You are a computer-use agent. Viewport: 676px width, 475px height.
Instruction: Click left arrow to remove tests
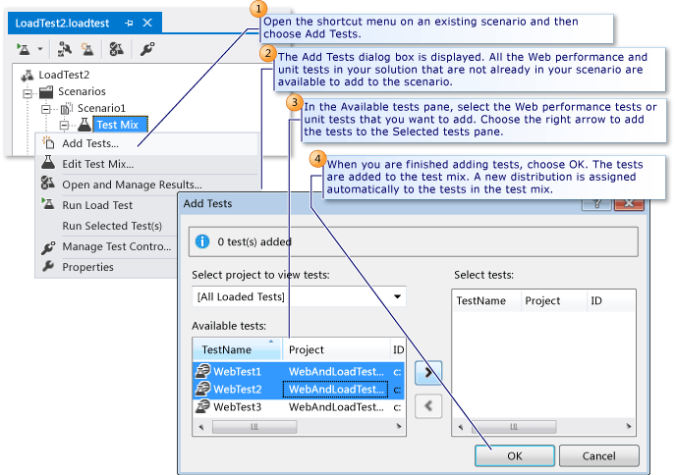[x=428, y=406]
